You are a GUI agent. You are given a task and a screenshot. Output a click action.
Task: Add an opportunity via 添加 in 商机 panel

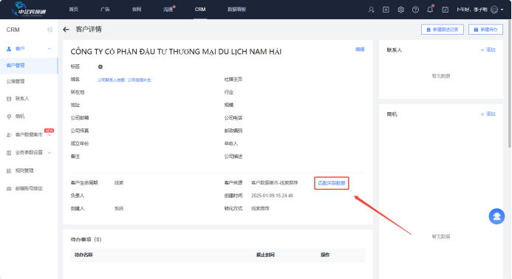tap(488, 114)
